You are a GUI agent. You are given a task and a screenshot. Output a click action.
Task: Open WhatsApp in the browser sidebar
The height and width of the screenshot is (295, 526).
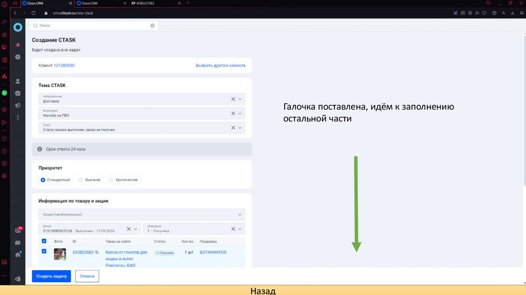pos(4,93)
